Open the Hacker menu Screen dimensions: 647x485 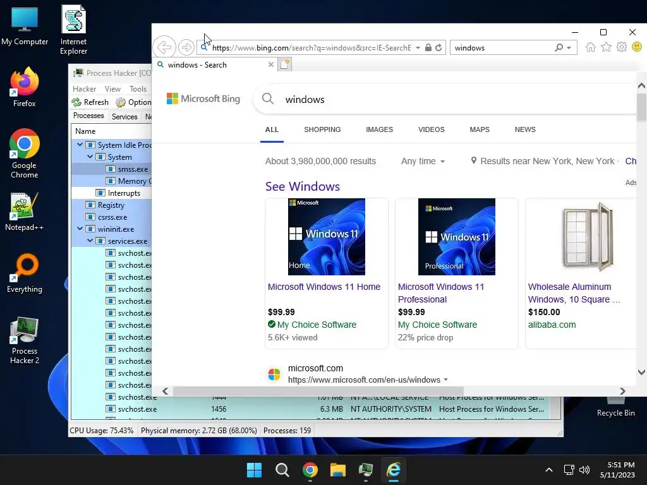[x=84, y=89]
